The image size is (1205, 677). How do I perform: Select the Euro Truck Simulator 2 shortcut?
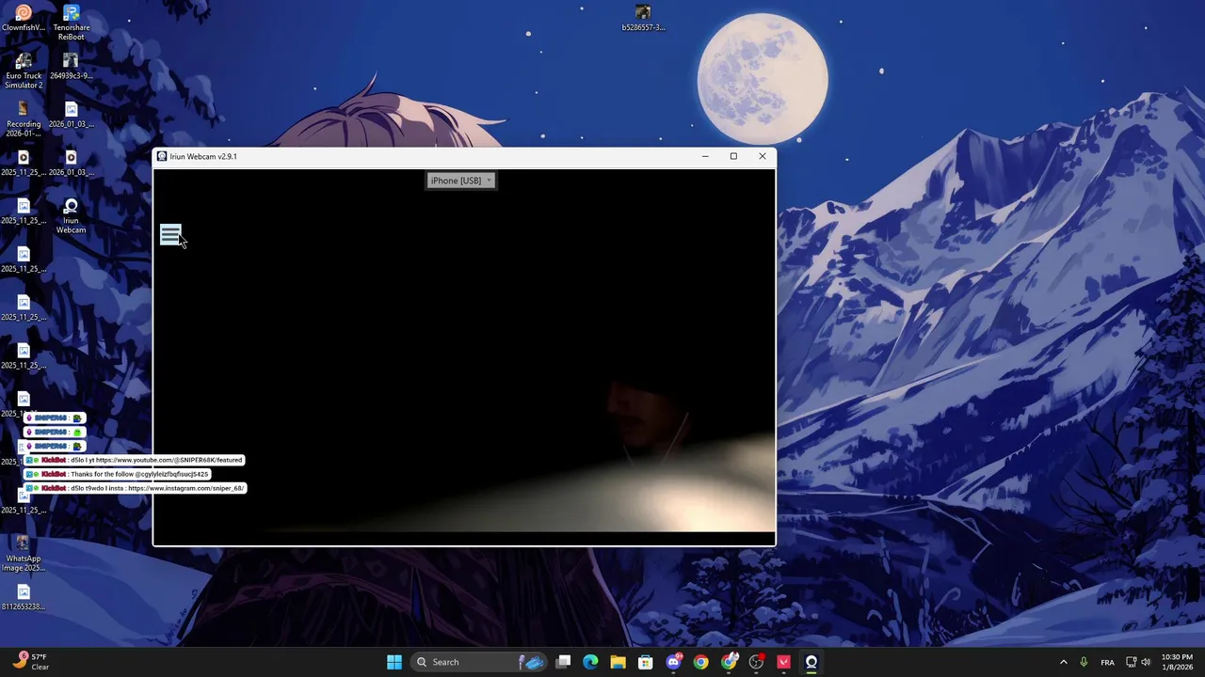(x=24, y=71)
